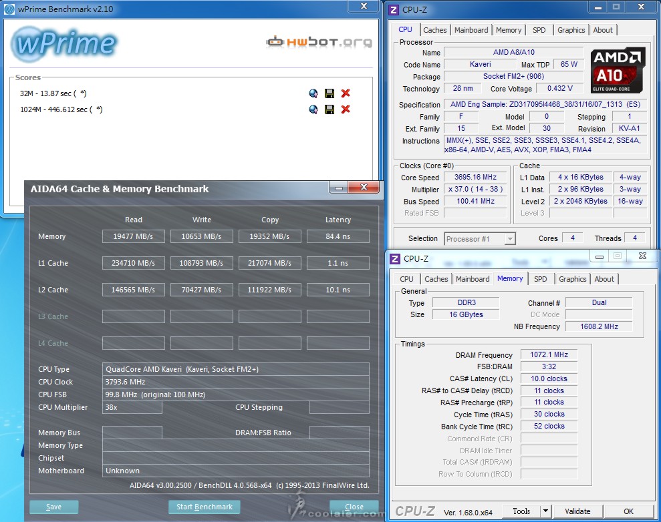
Task: Click Start Benchmark in AIDA64
Action: coord(204,507)
